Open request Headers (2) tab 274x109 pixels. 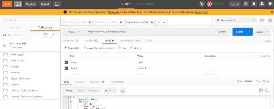click(92, 41)
